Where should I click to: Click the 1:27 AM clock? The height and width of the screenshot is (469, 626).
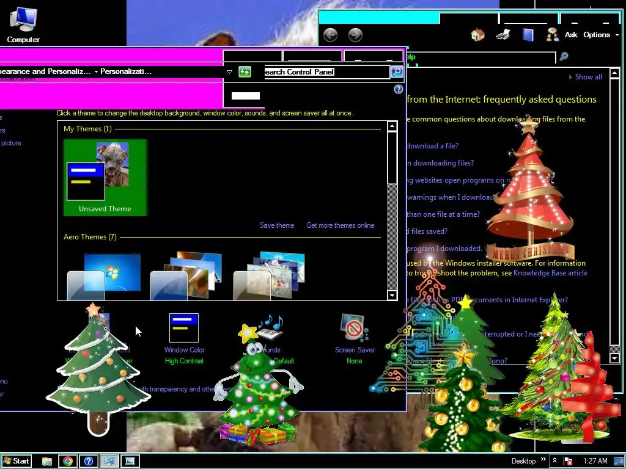[595, 461]
